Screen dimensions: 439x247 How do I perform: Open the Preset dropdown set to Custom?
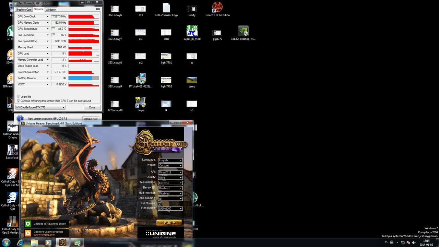(x=170, y=165)
